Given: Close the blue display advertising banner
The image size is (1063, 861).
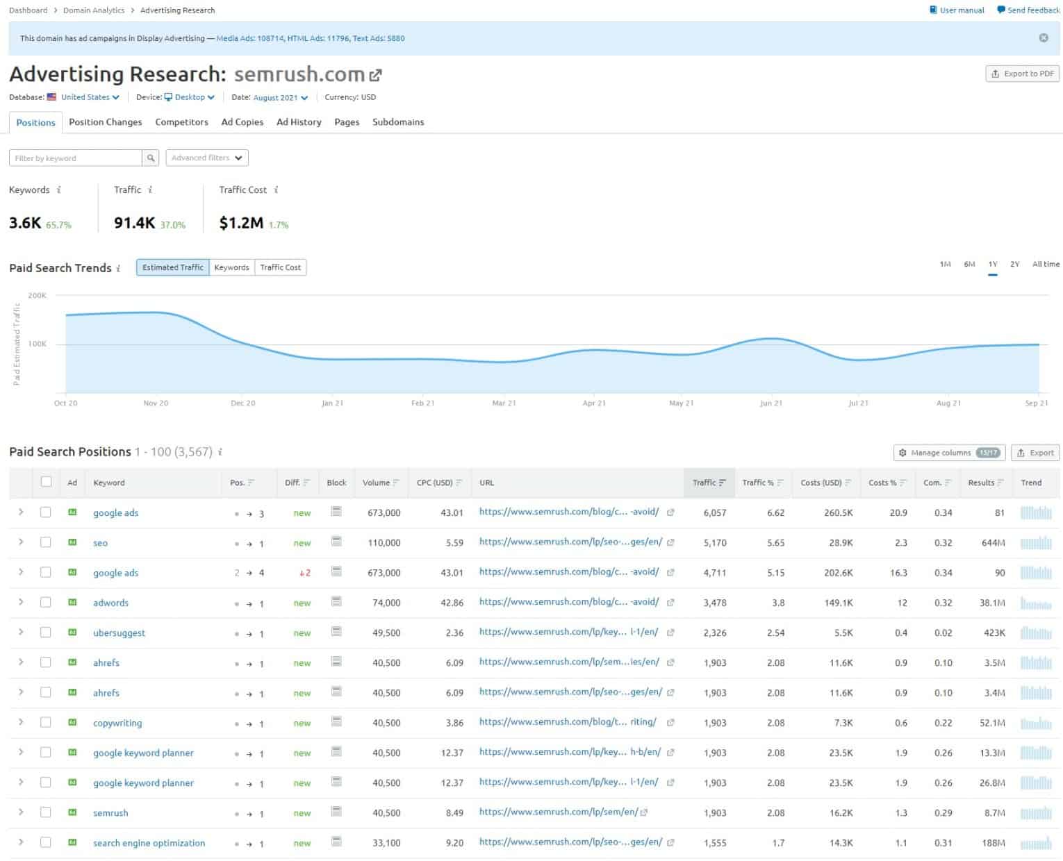Looking at the screenshot, I should 1043,38.
